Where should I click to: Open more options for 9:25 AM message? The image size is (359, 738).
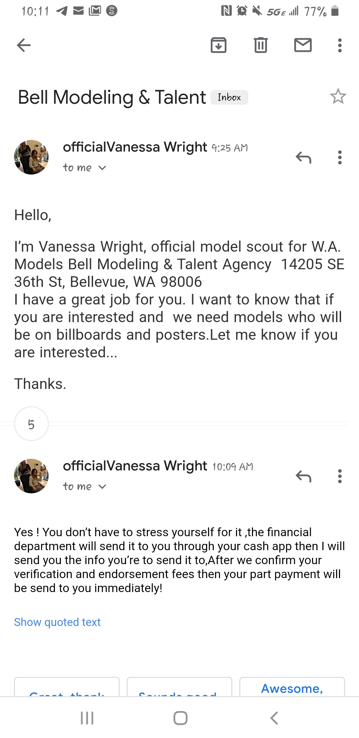tap(340, 157)
